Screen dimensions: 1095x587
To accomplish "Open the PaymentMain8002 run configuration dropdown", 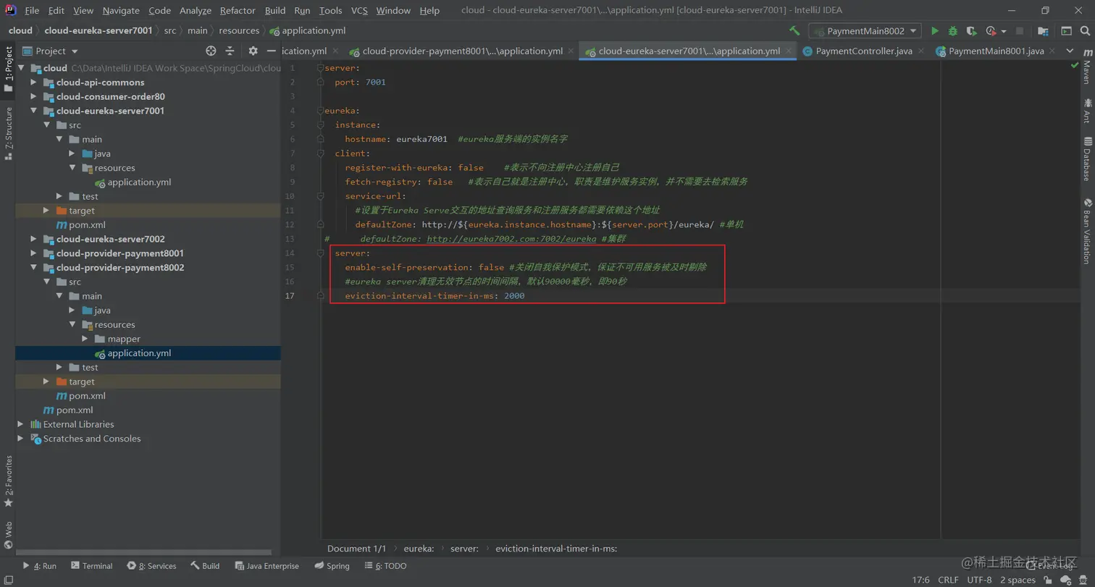I will click(x=865, y=31).
